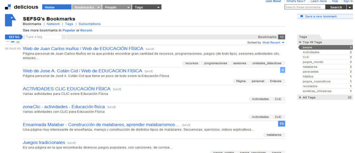355x153 pixels.
Task: Open the search options dropdown arrow
Action: pos(349,7)
